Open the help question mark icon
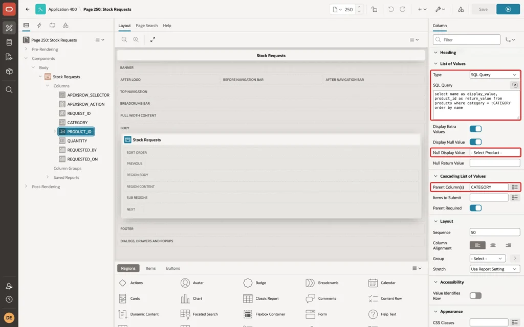Image resolution: width=524 pixels, height=327 pixels. pyautogui.click(x=9, y=299)
